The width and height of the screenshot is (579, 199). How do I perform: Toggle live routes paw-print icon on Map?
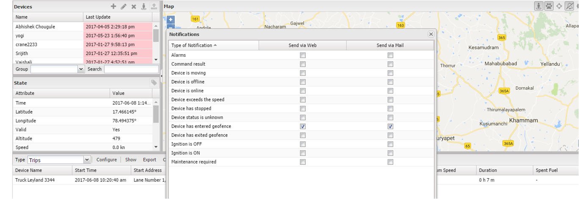coord(549,6)
